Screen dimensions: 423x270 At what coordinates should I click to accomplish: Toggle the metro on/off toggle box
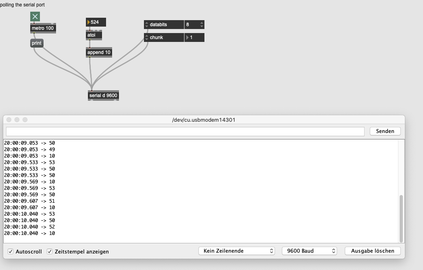point(35,17)
